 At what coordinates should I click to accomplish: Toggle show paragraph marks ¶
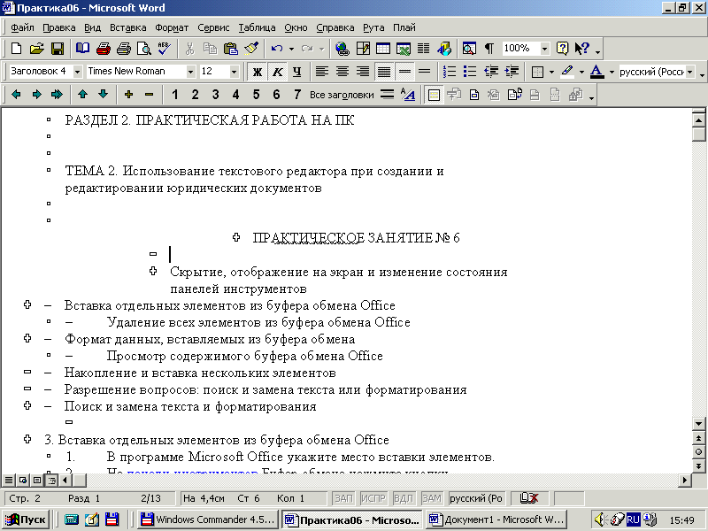coord(489,49)
